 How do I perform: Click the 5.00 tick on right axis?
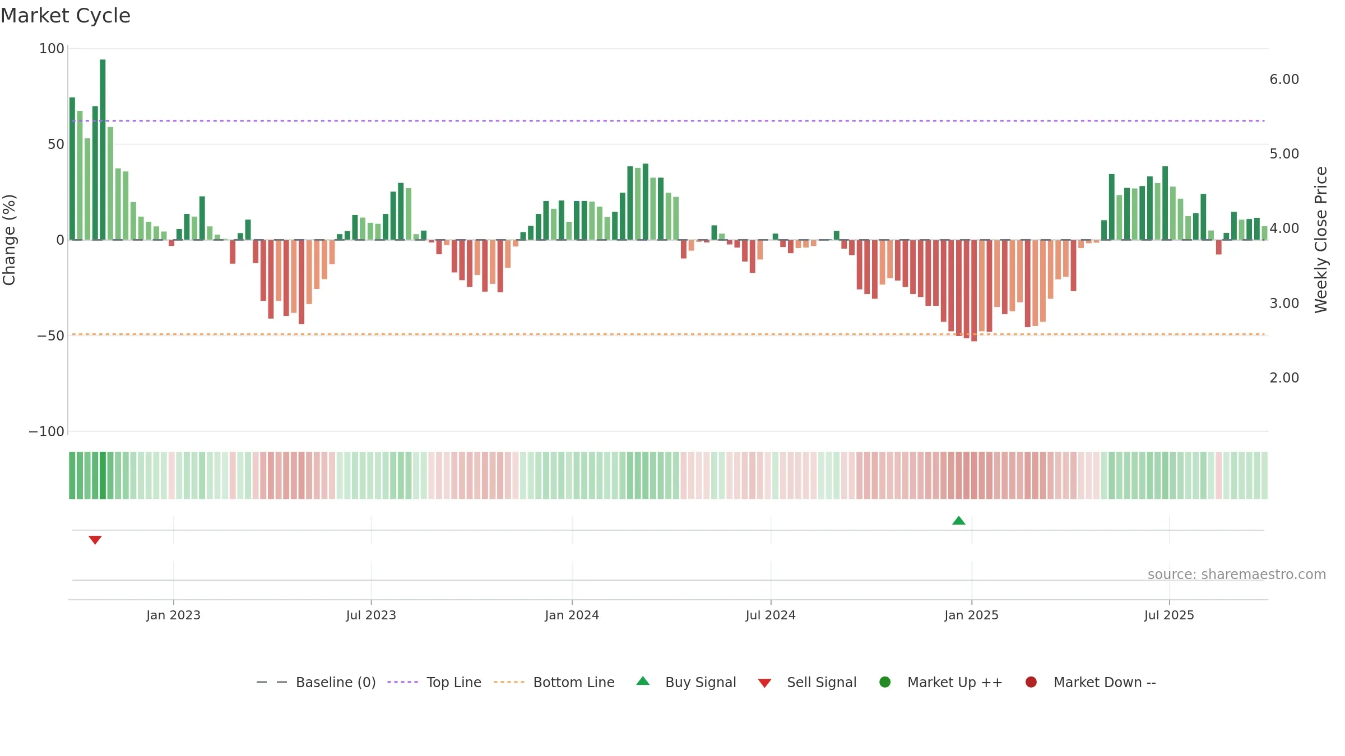1284,154
